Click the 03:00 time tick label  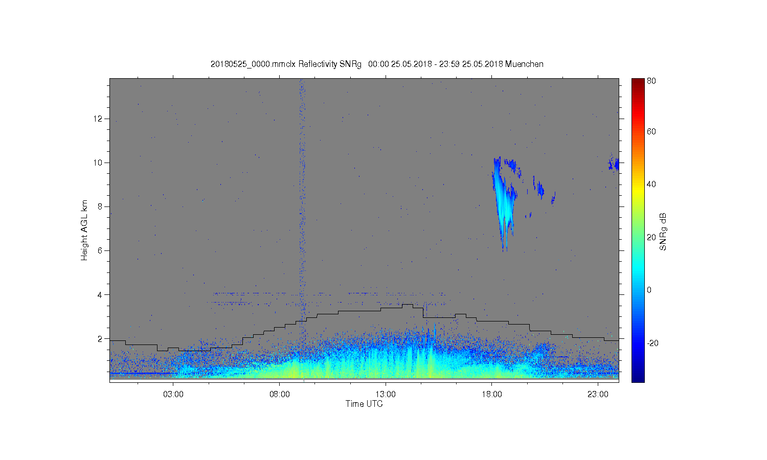(x=173, y=395)
